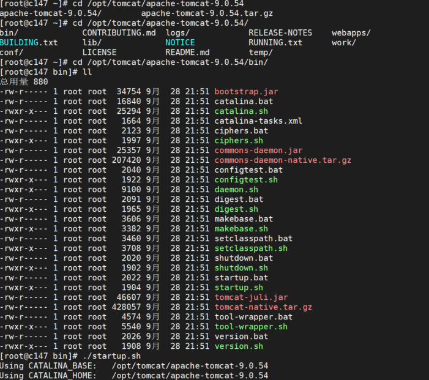Image resolution: width=429 pixels, height=380 pixels.
Task: Click the temp/ directory name
Action: click(x=261, y=52)
